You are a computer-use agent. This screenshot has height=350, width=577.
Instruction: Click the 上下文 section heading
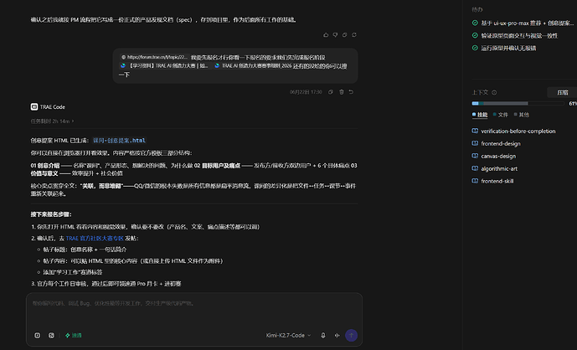point(480,92)
